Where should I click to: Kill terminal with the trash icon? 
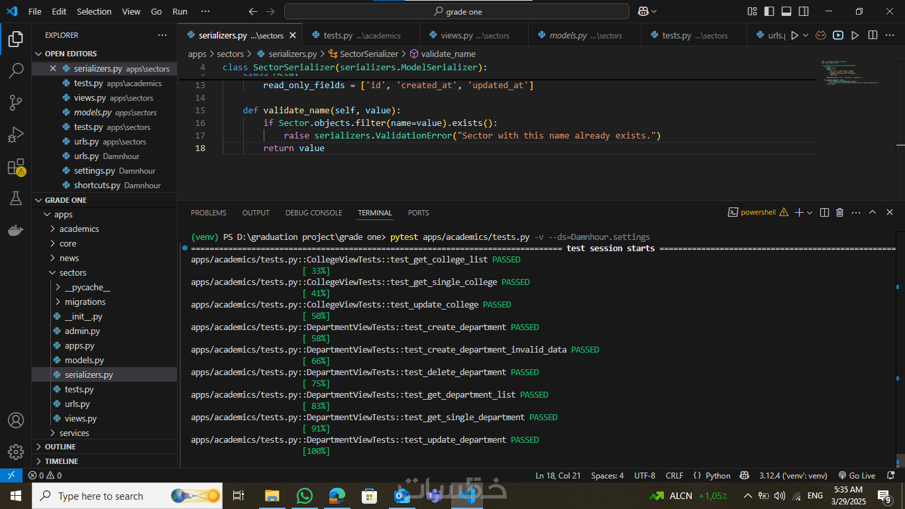840,213
